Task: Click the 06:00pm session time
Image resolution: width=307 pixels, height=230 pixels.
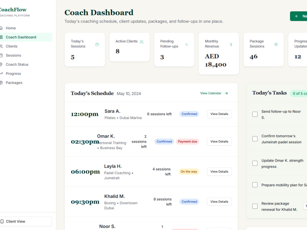Action: point(85,172)
